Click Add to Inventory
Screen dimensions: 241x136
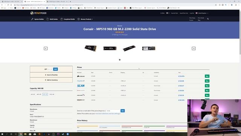pos(51,80)
